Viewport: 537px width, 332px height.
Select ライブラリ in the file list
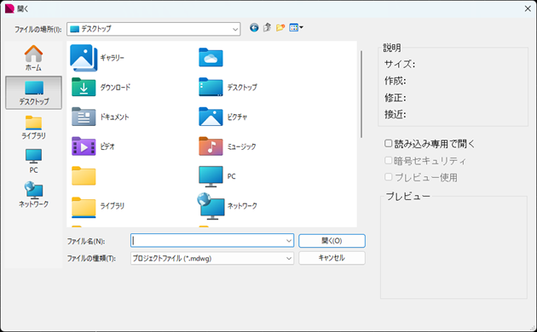pyautogui.click(x=98, y=206)
